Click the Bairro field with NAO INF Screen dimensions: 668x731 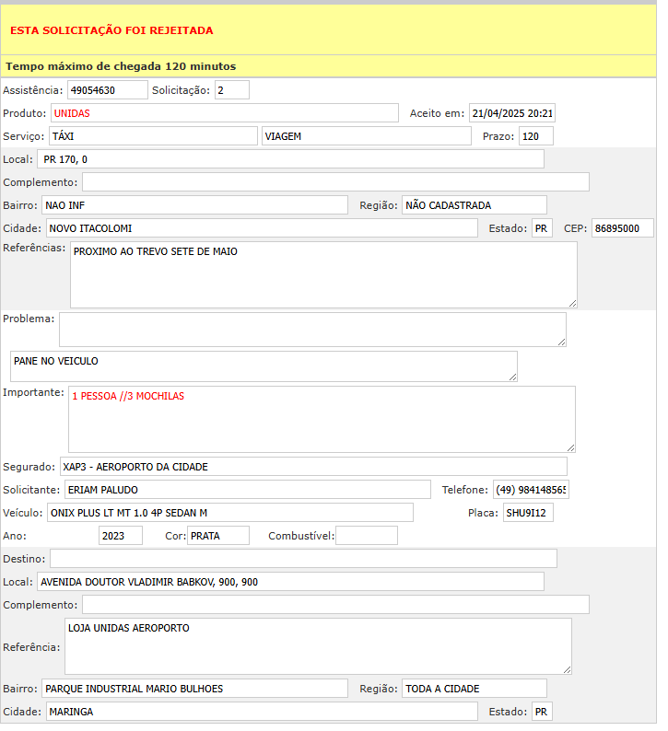click(x=194, y=204)
